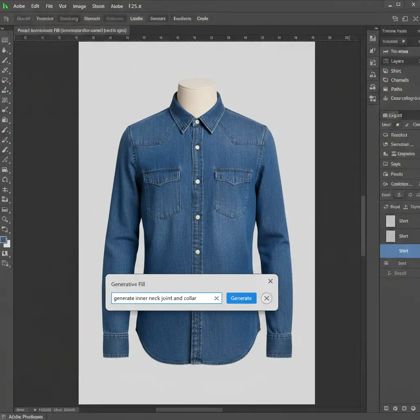Click the leftmost icon at layers panel bottom
This screenshot has width=420, height=420.
coord(386,409)
